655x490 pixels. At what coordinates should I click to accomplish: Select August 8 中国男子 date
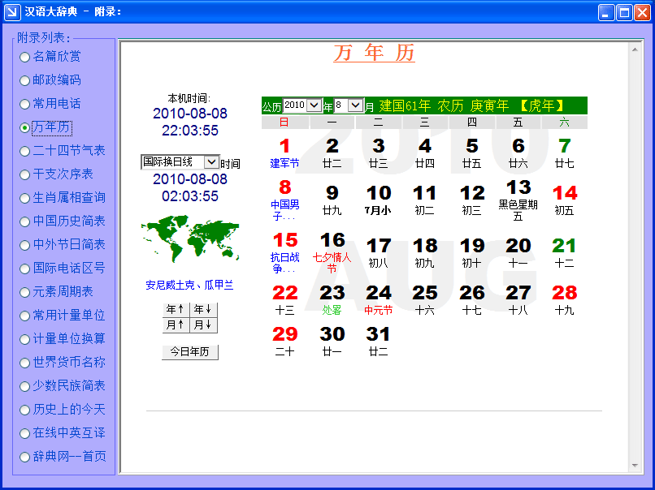285,200
